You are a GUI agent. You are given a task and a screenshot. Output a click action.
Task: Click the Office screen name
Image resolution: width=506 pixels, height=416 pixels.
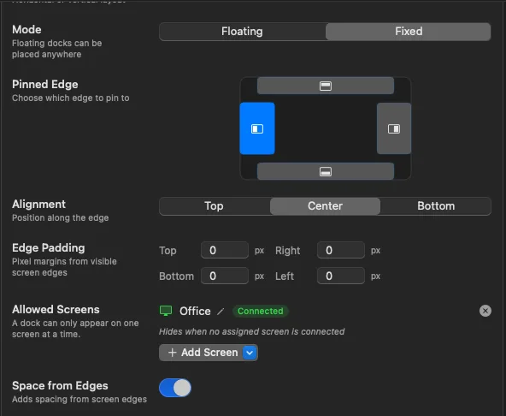tap(195, 312)
